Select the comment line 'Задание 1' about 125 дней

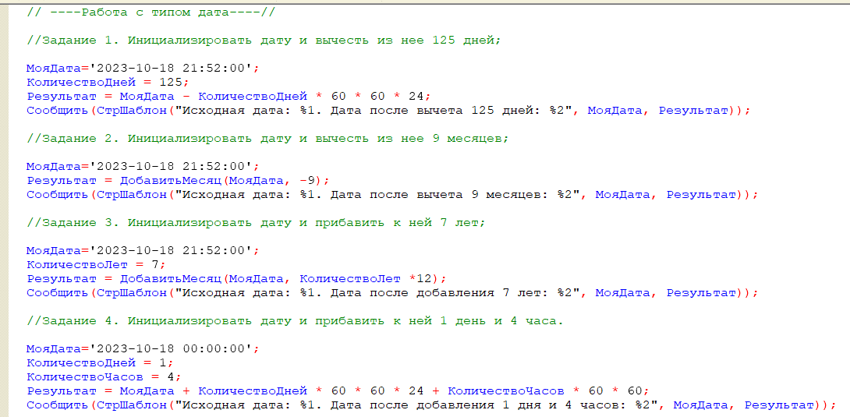point(264,40)
